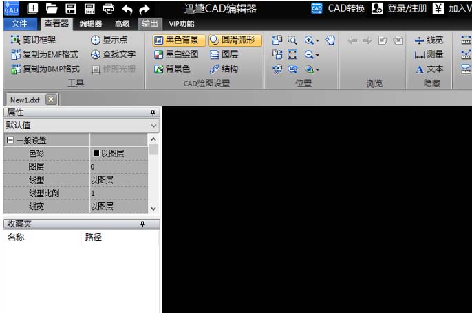
Task: Open 查找文字 search tool
Action: click(113, 54)
